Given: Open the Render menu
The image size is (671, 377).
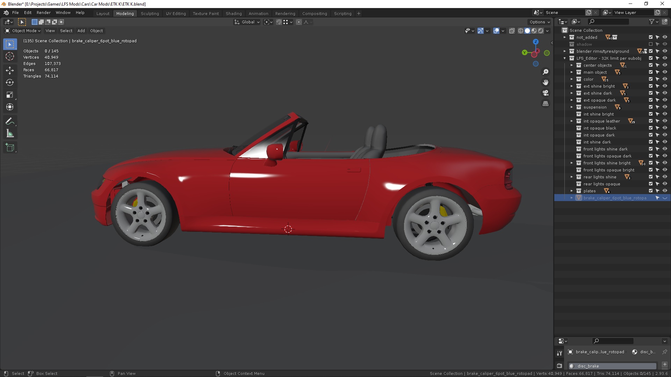Looking at the screenshot, I should coord(44,13).
